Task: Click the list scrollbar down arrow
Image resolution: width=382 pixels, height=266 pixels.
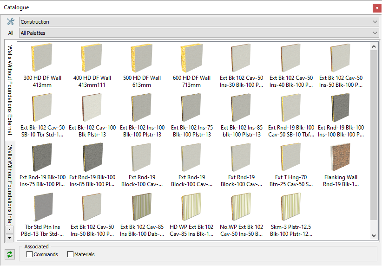Action: pos(374,235)
